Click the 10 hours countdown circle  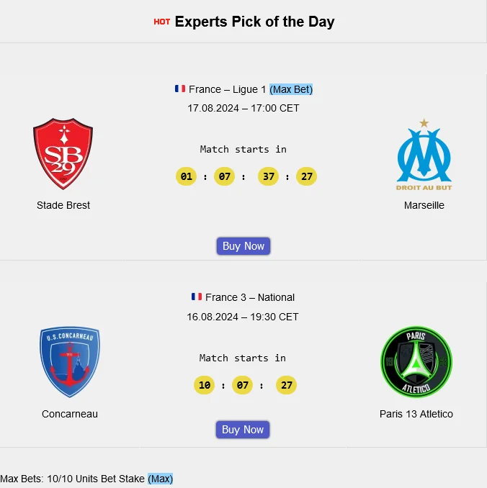coord(205,385)
